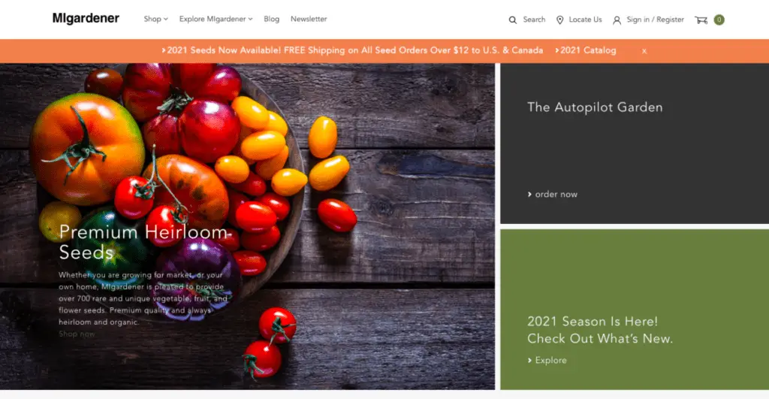
Task: Dismiss the orange announcement banner
Action: [x=644, y=51]
